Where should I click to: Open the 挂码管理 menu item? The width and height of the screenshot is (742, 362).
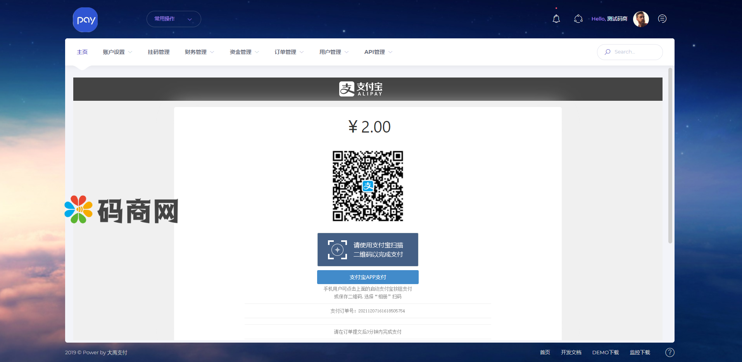(x=159, y=52)
